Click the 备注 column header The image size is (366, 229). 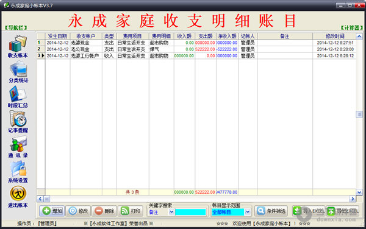pos(285,36)
